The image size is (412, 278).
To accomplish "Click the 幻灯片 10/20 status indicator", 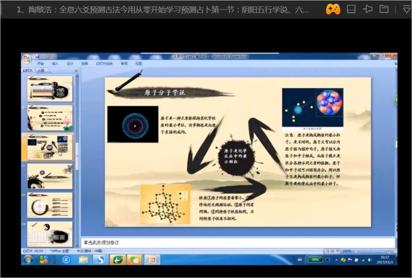I will point(33,251).
